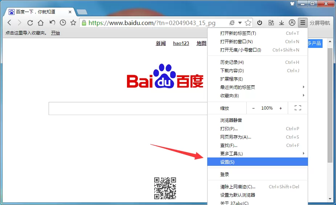This screenshot has width=336, height=205.
Task: Click scrollbar down arrow
Action: pos(330,199)
